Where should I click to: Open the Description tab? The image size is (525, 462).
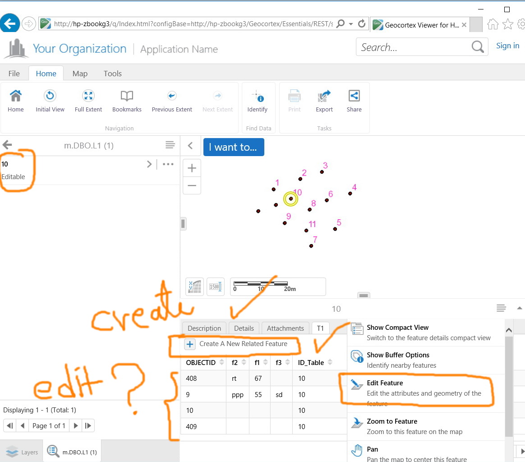(x=204, y=328)
